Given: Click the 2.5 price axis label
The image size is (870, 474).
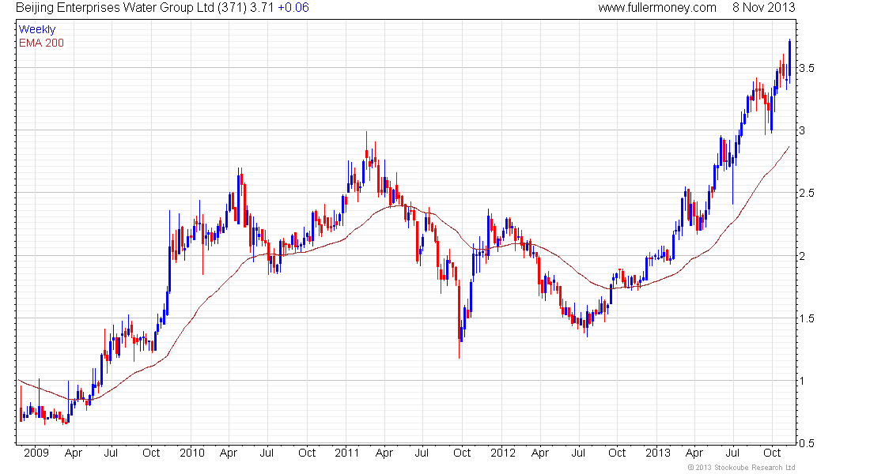Looking at the screenshot, I should coord(807,194).
